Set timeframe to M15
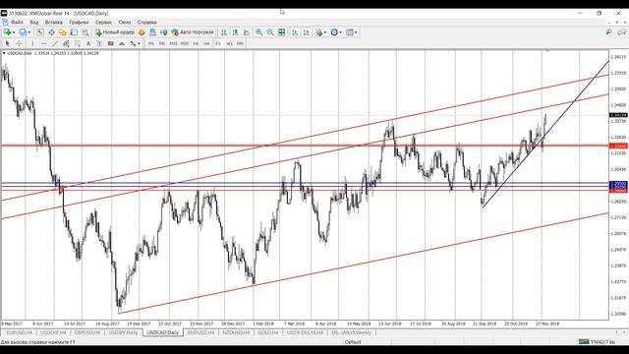 pyautogui.click(x=173, y=43)
